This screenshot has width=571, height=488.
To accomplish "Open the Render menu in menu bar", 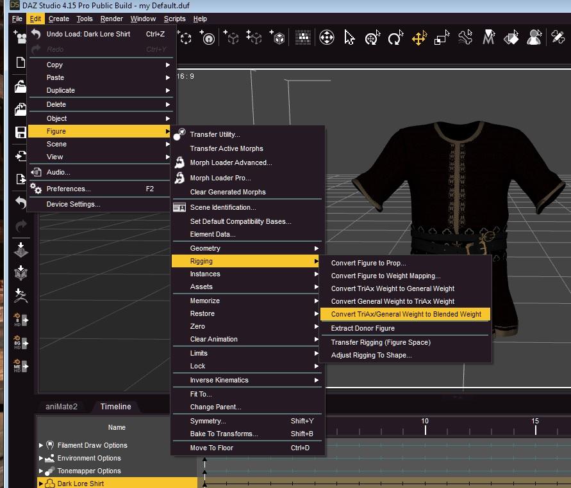I will tap(112, 19).
